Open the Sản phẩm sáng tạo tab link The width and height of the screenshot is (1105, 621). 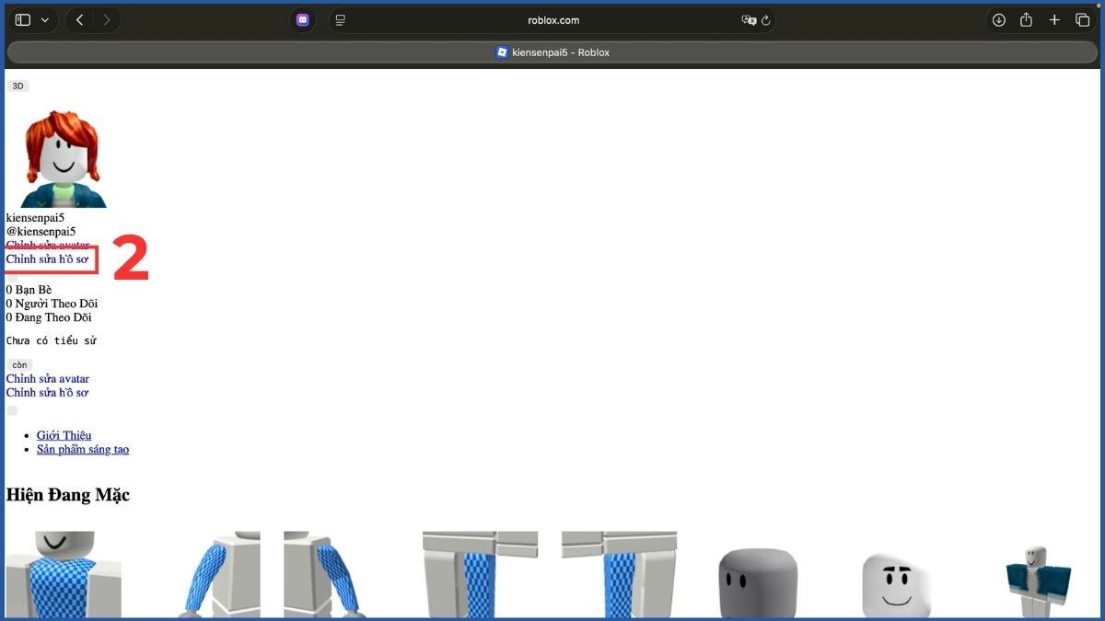click(x=83, y=449)
